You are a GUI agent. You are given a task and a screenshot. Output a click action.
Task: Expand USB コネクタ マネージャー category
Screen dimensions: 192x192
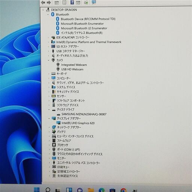coord(49,51)
